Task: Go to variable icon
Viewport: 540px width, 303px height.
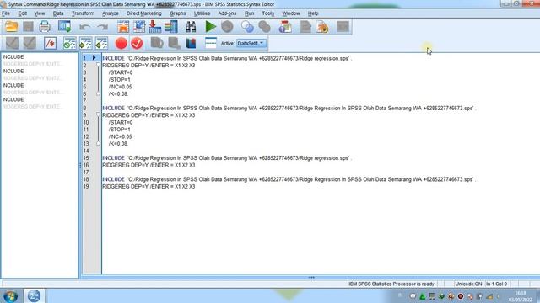Action: (155, 26)
